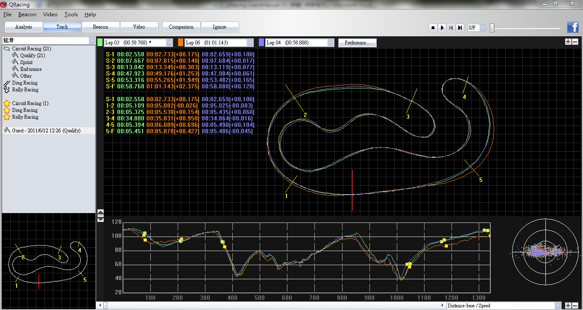Click the playback position slider handle

(492, 28)
